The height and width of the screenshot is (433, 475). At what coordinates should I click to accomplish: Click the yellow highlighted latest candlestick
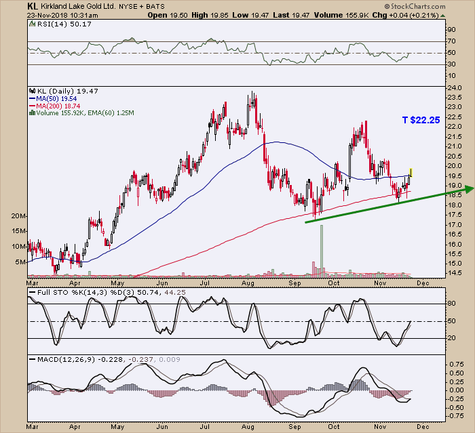click(x=411, y=173)
